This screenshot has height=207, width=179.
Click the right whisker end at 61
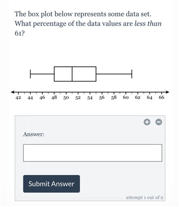(x=132, y=74)
